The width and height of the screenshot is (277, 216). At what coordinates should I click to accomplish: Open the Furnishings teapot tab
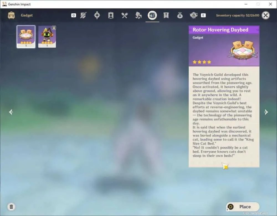194,15
